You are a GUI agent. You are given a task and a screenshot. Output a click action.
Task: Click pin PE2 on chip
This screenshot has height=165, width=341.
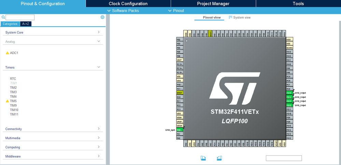[180, 40]
